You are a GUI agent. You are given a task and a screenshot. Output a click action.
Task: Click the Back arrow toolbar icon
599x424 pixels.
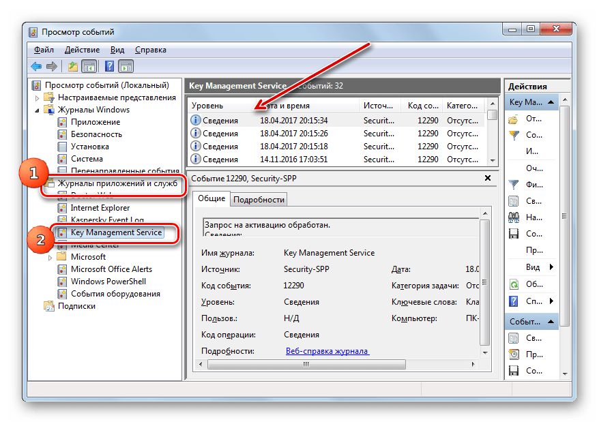(36, 67)
